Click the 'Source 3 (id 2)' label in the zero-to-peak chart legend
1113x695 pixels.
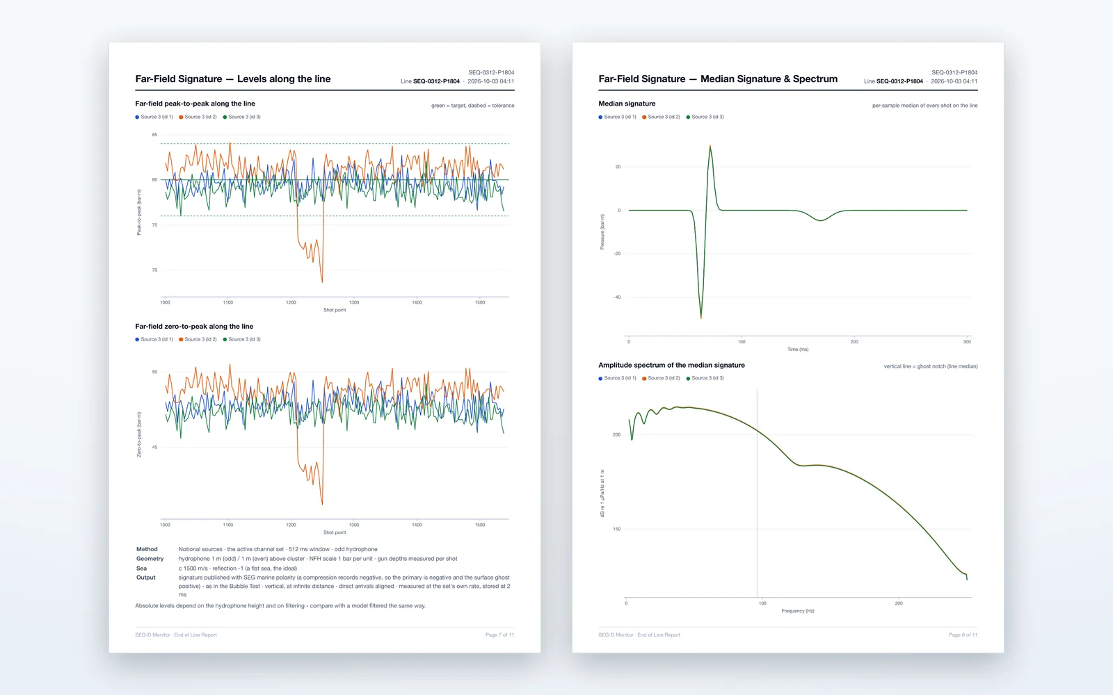pos(201,339)
